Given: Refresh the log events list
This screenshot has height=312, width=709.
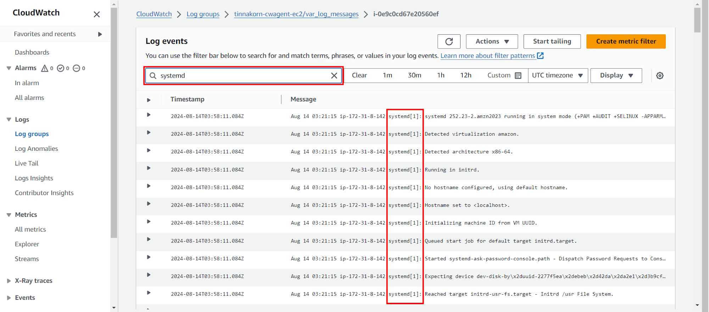Looking at the screenshot, I should 449,41.
